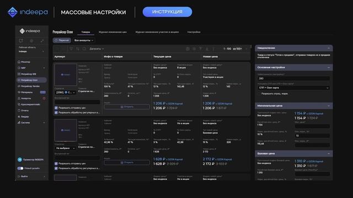Click the grid columns icon in the table toolbar
The image size is (353, 198).
(x=188, y=49)
